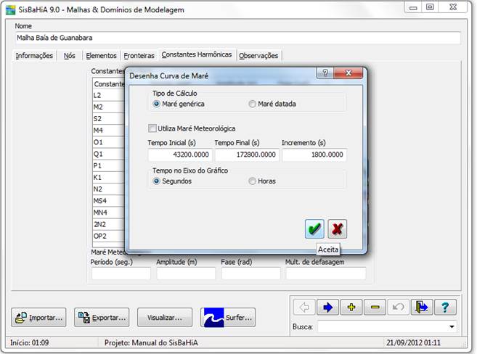Select the S2 constant row
The height and width of the screenshot is (354, 477).
coord(109,119)
